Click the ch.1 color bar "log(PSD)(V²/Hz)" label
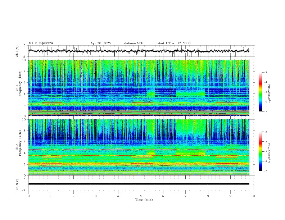Viewport: 285px width, 220px height. [x=270, y=94]
